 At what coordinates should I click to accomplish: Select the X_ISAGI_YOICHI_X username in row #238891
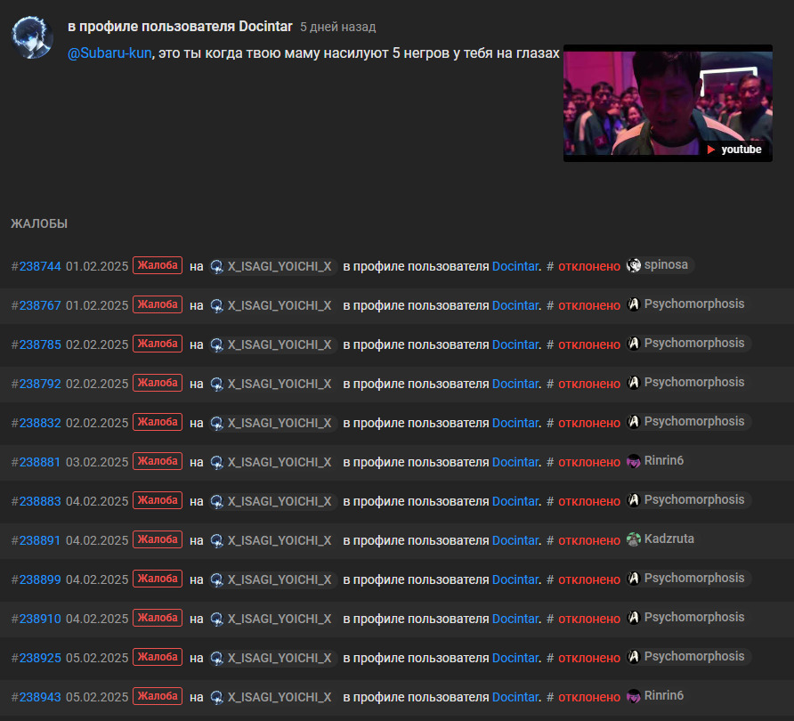[x=280, y=540]
